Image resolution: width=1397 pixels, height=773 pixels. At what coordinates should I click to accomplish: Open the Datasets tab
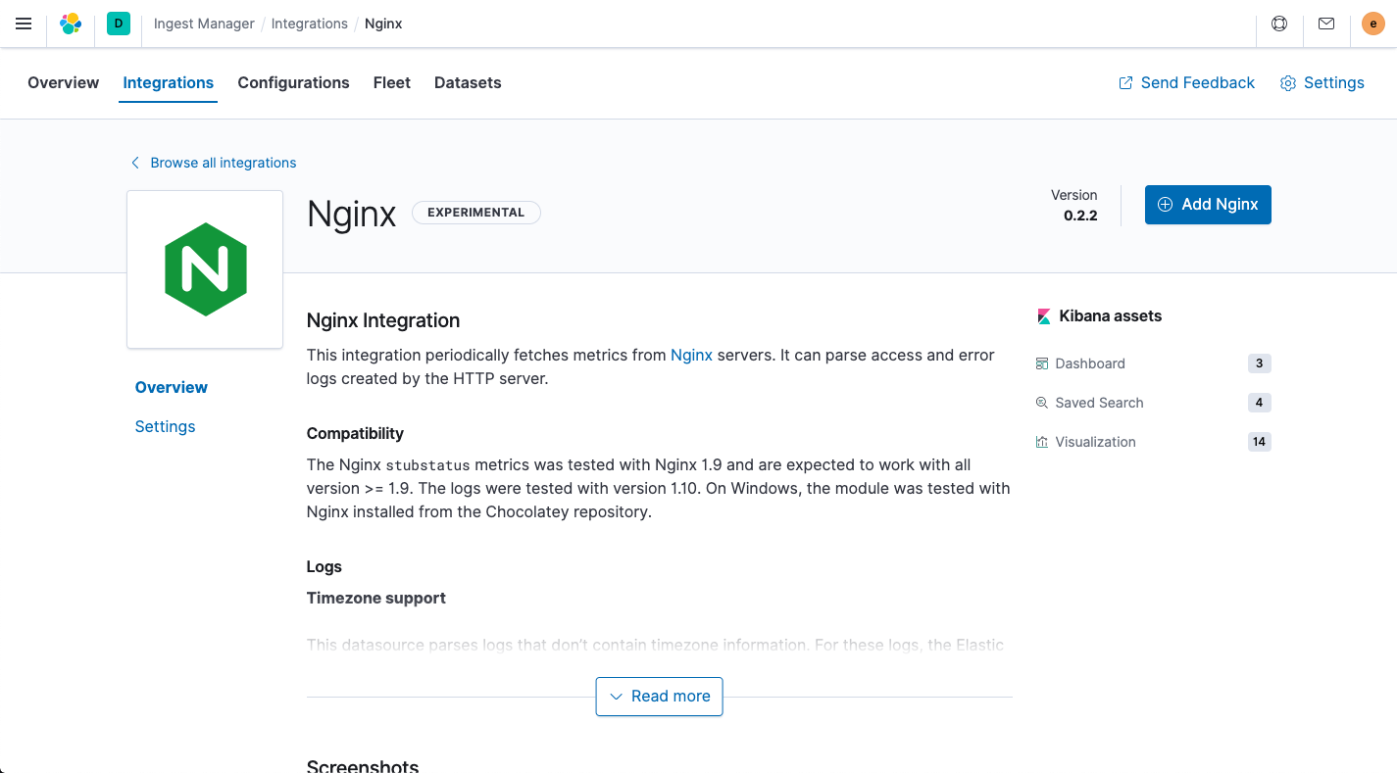coord(468,82)
